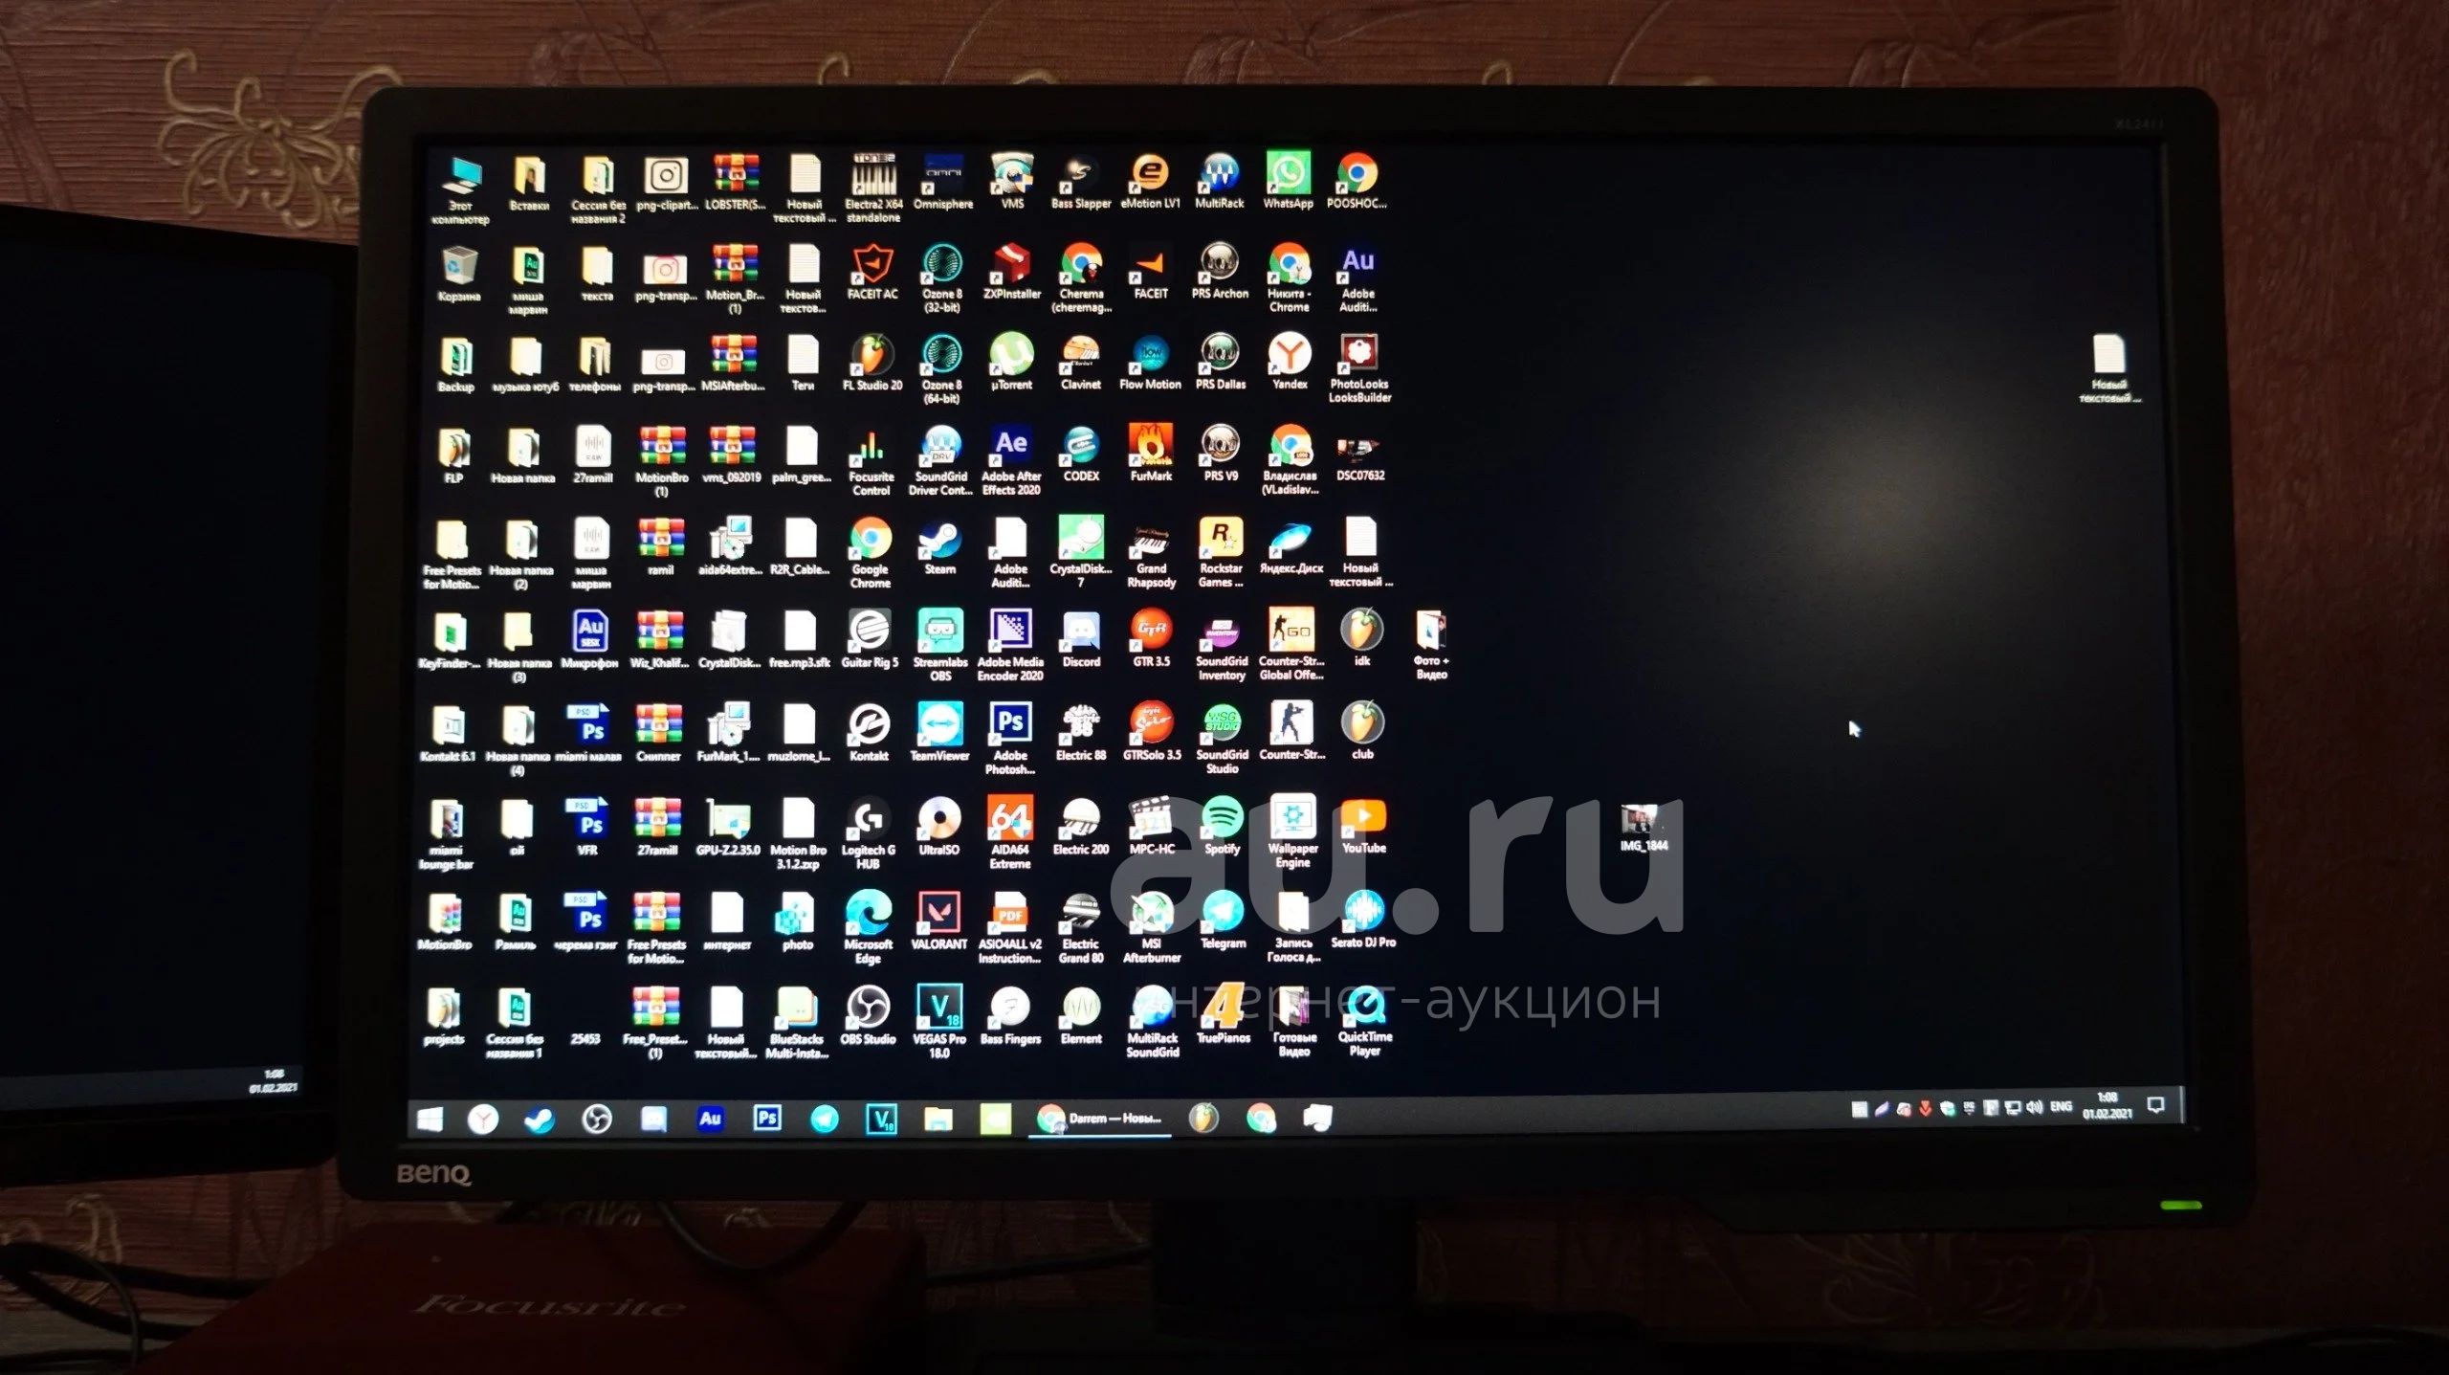Image resolution: width=2449 pixels, height=1375 pixels.
Task: Select the VEGAS Pro 18.0 icon
Action: point(939,1022)
